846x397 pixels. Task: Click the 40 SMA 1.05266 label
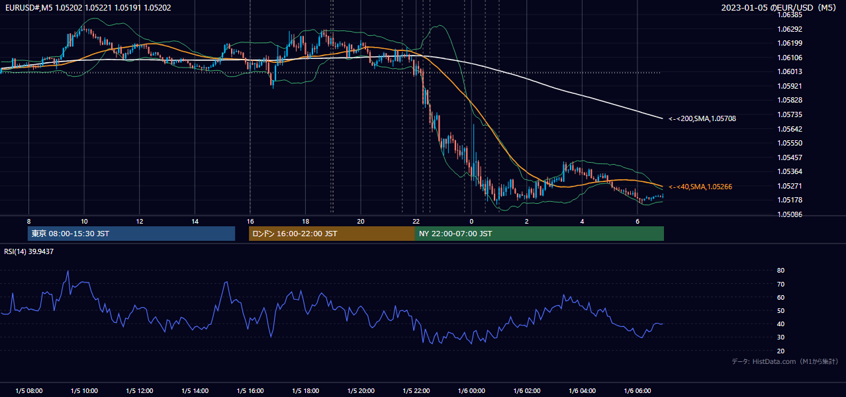(700, 187)
